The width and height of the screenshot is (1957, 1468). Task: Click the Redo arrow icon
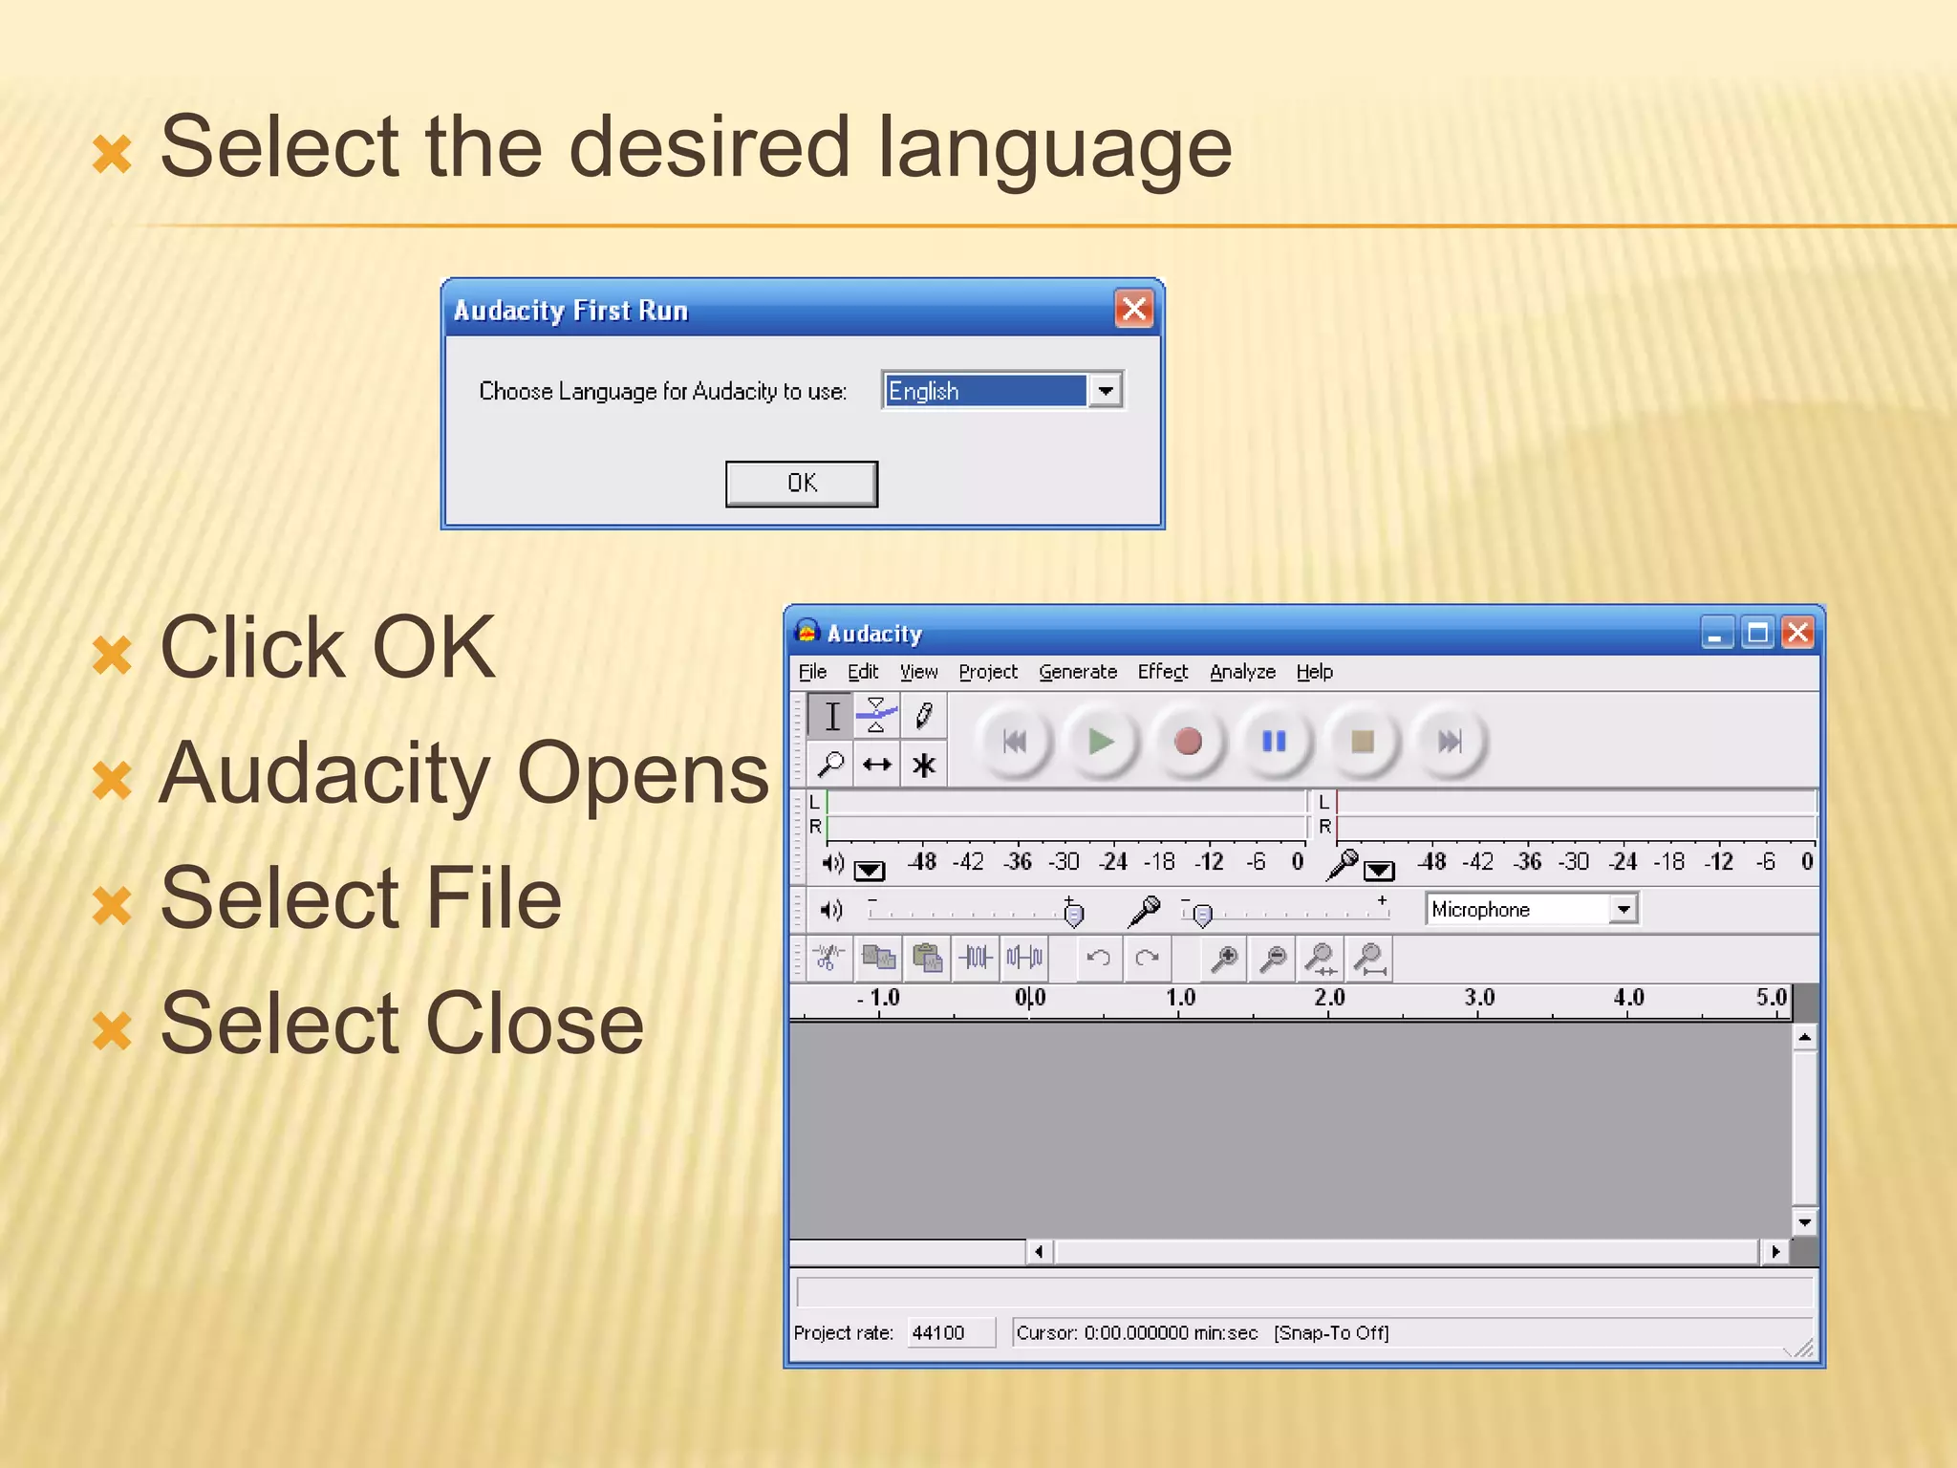(x=1148, y=957)
